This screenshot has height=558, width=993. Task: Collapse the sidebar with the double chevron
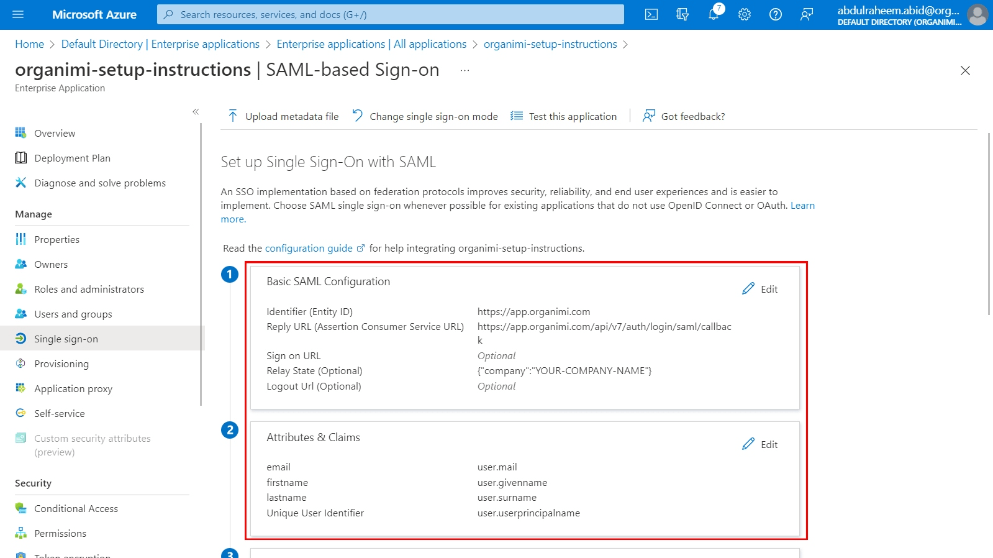coord(196,112)
